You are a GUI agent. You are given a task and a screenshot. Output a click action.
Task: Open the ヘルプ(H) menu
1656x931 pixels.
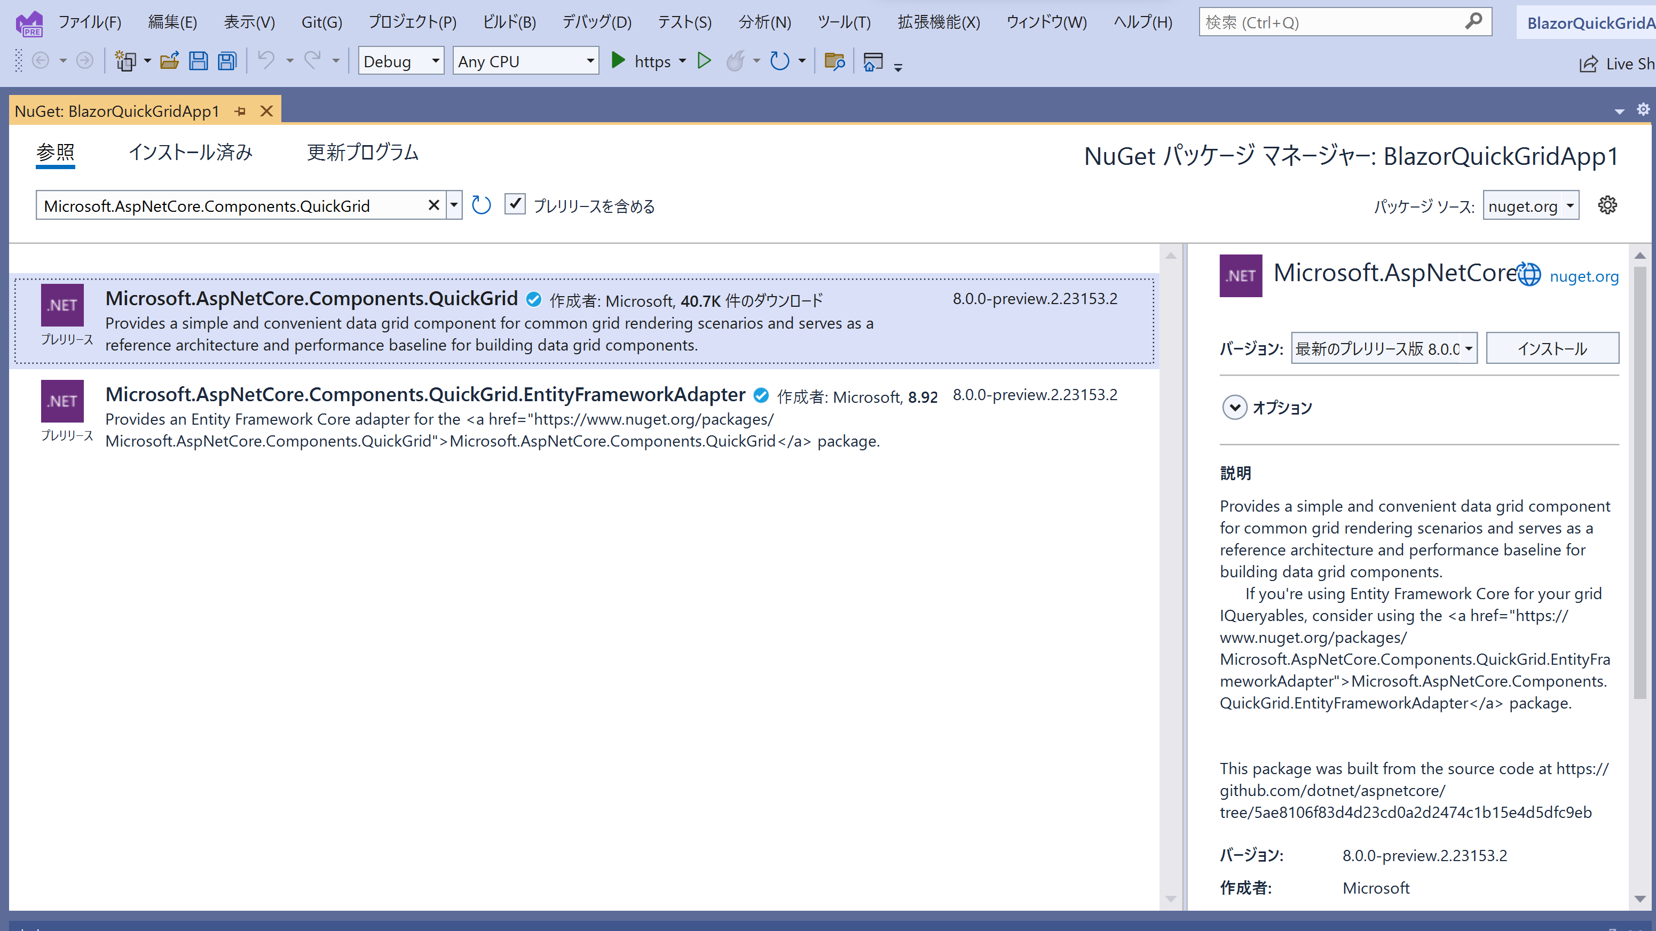(1142, 22)
